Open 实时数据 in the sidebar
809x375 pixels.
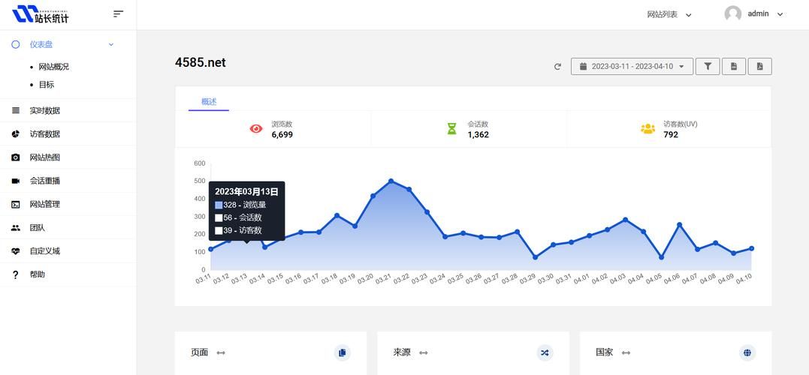[44, 110]
